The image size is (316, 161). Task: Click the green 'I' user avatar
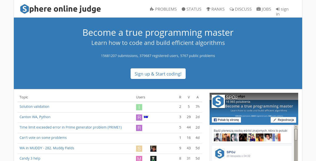139,107
